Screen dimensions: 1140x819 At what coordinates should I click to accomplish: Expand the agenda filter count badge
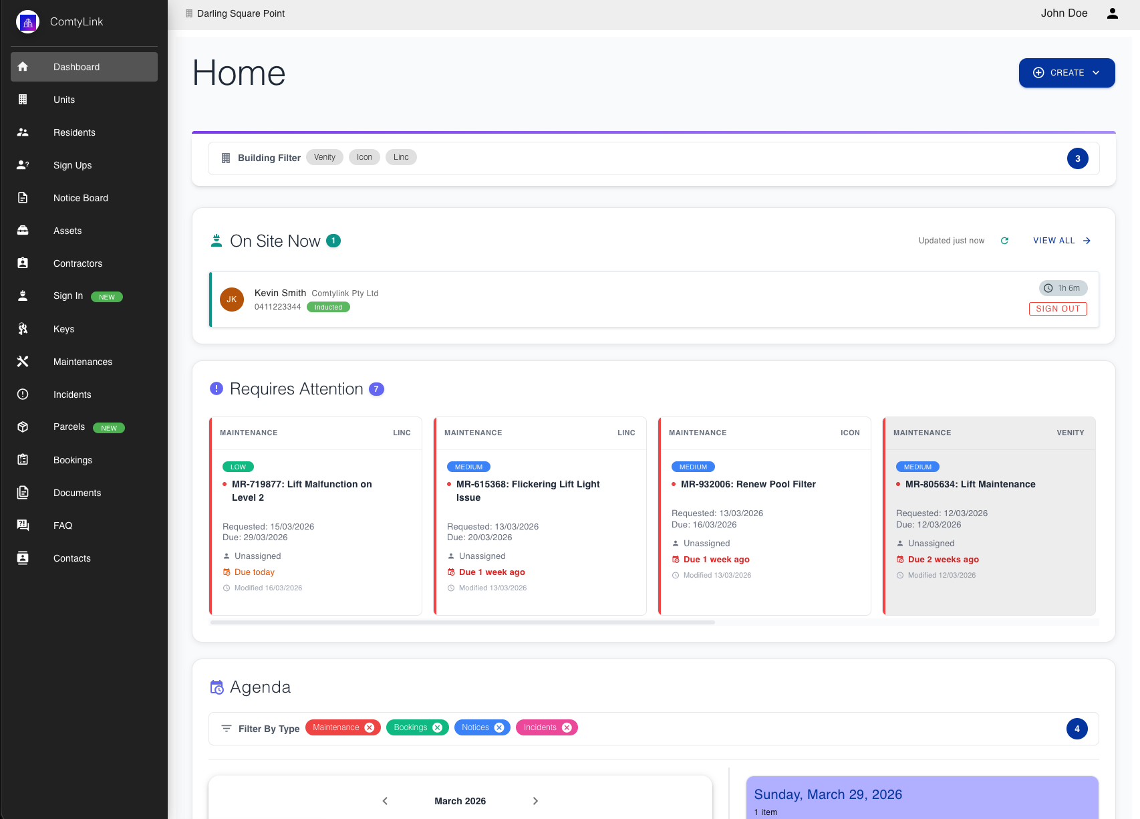(1077, 729)
